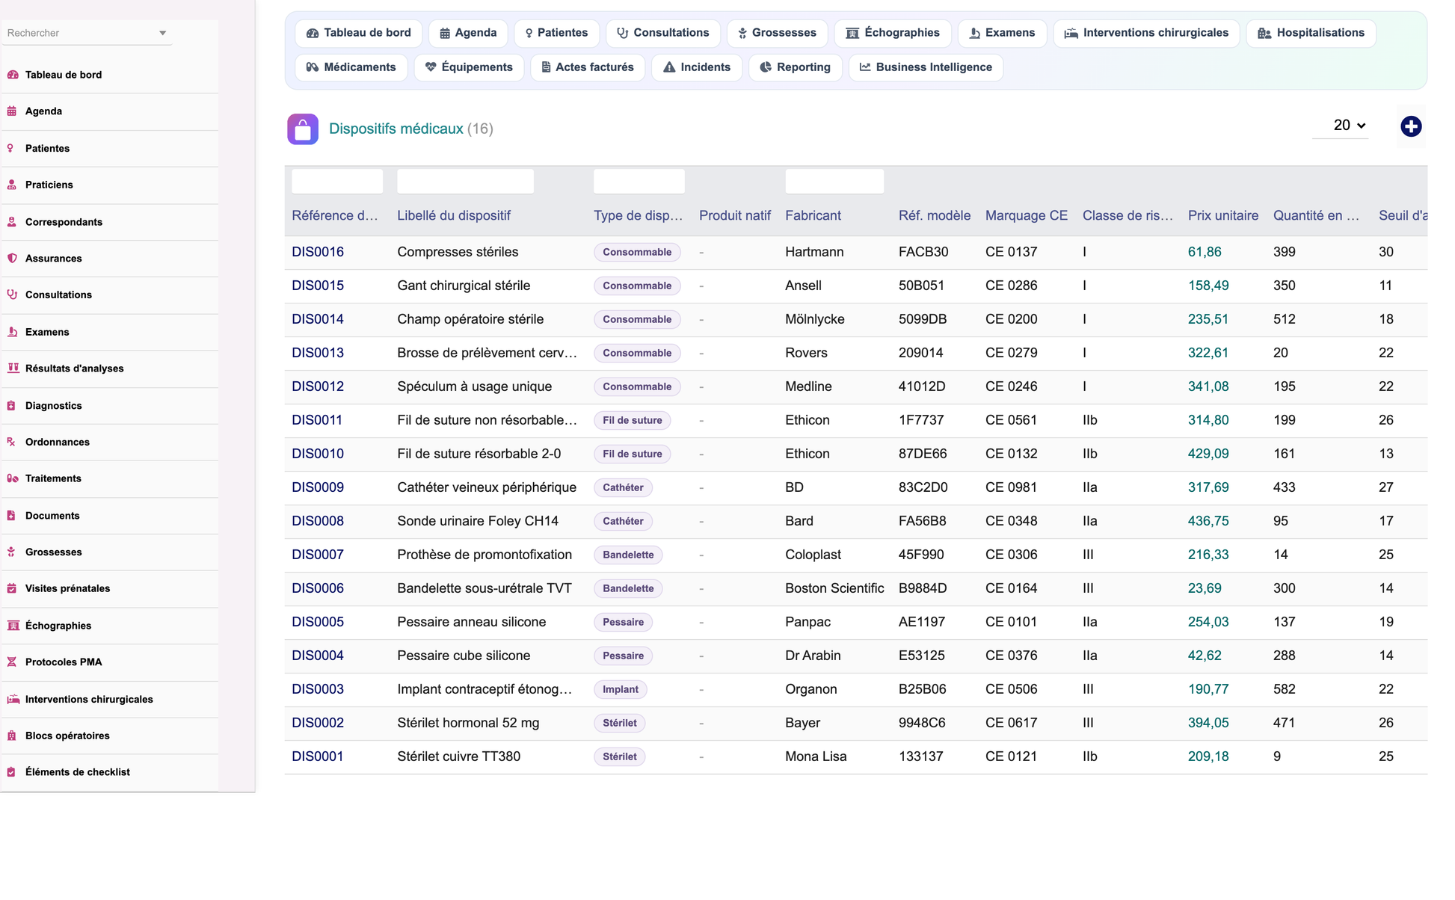This screenshot has height=900, width=1455.
Task: Click the Stérilet tag in DIS0002 row
Action: (620, 723)
